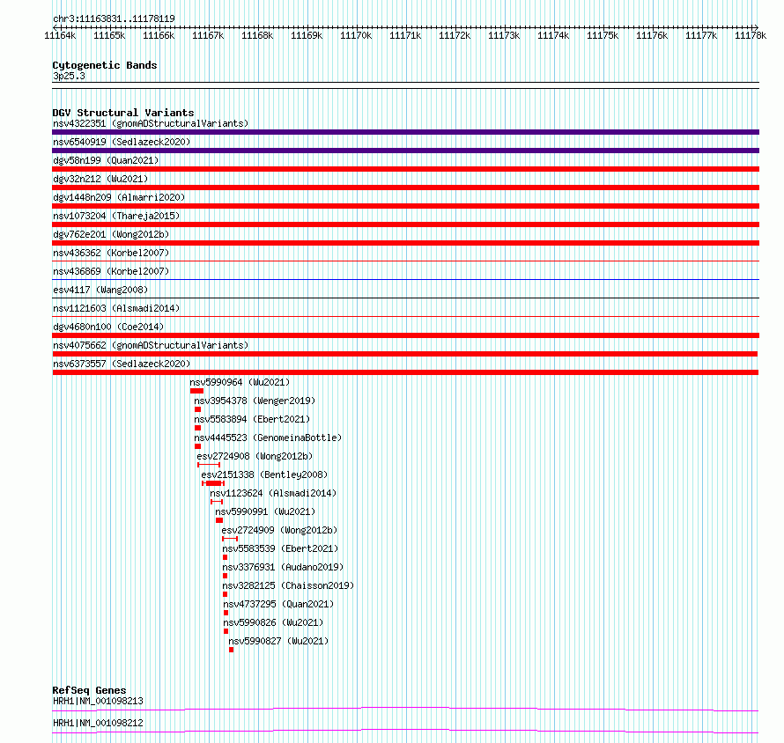Image resolution: width=784 pixels, height=743 pixels.
Task: Open the dgv58n199 Quan2021 variant
Action: pyautogui.click(x=106, y=160)
